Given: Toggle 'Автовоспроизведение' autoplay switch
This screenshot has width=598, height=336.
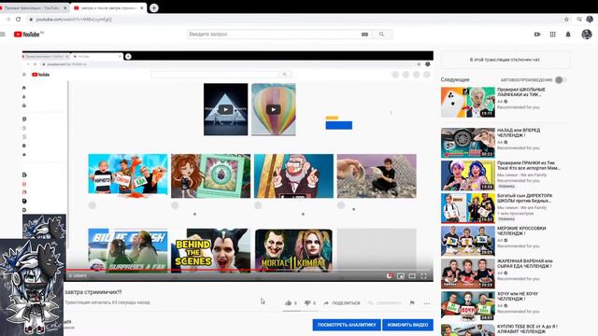Looking at the screenshot, I should click(x=561, y=79).
